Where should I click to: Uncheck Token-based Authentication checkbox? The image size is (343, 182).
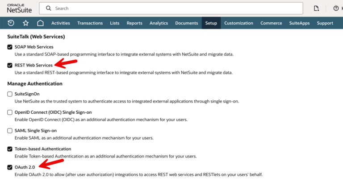point(10,149)
